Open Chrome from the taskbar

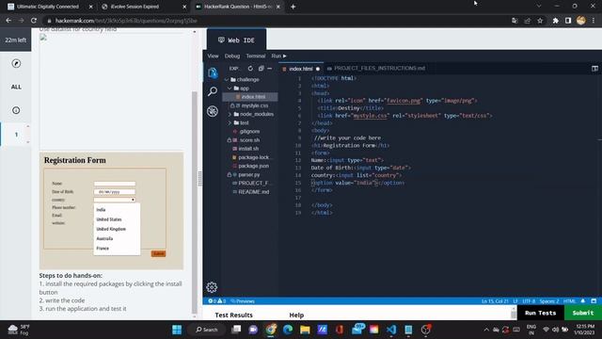(x=270, y=330)
